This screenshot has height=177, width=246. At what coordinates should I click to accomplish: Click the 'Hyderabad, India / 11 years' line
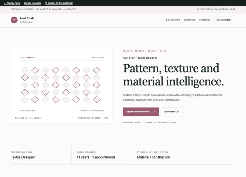point(149,122)
